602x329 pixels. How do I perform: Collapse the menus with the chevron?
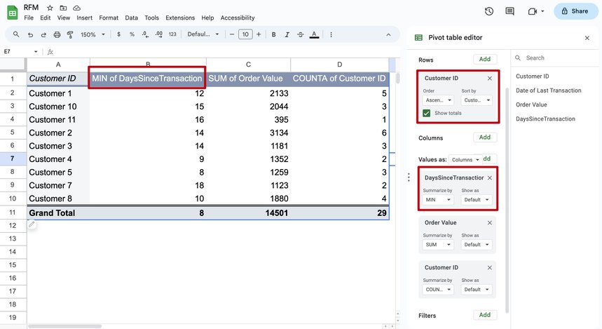[388, 34]
